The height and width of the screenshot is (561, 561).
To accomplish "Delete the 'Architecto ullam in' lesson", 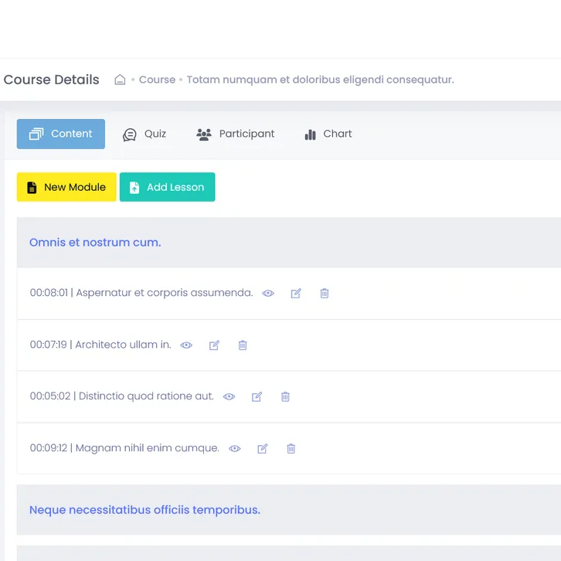I will coord(243,345).
